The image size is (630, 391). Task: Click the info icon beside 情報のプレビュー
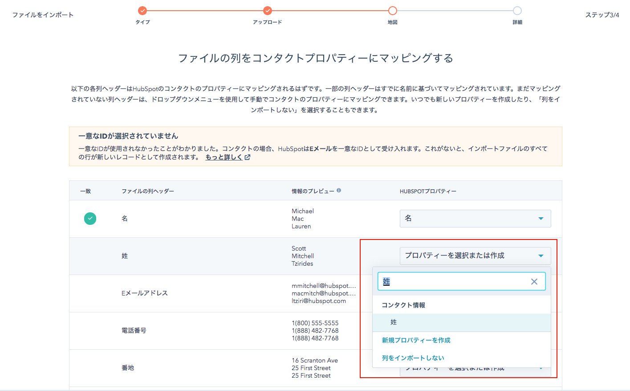tap(339, 191)
